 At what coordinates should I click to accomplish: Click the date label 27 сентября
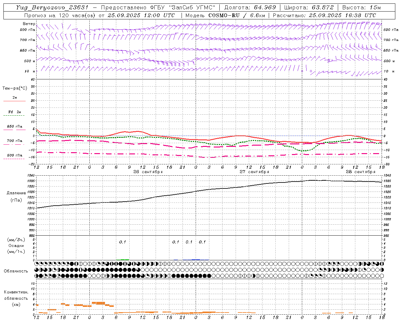pyautogui.click(x=254, y=172)
